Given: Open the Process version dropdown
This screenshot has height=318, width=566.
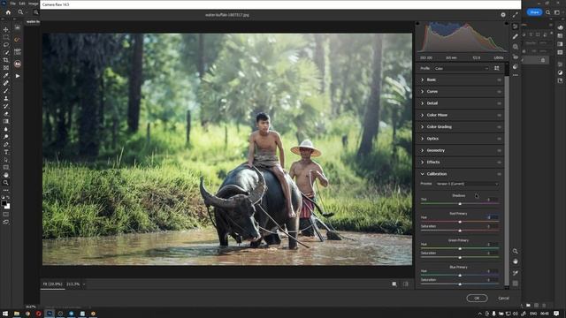Looking at the screenshot, I should (467, 184).
